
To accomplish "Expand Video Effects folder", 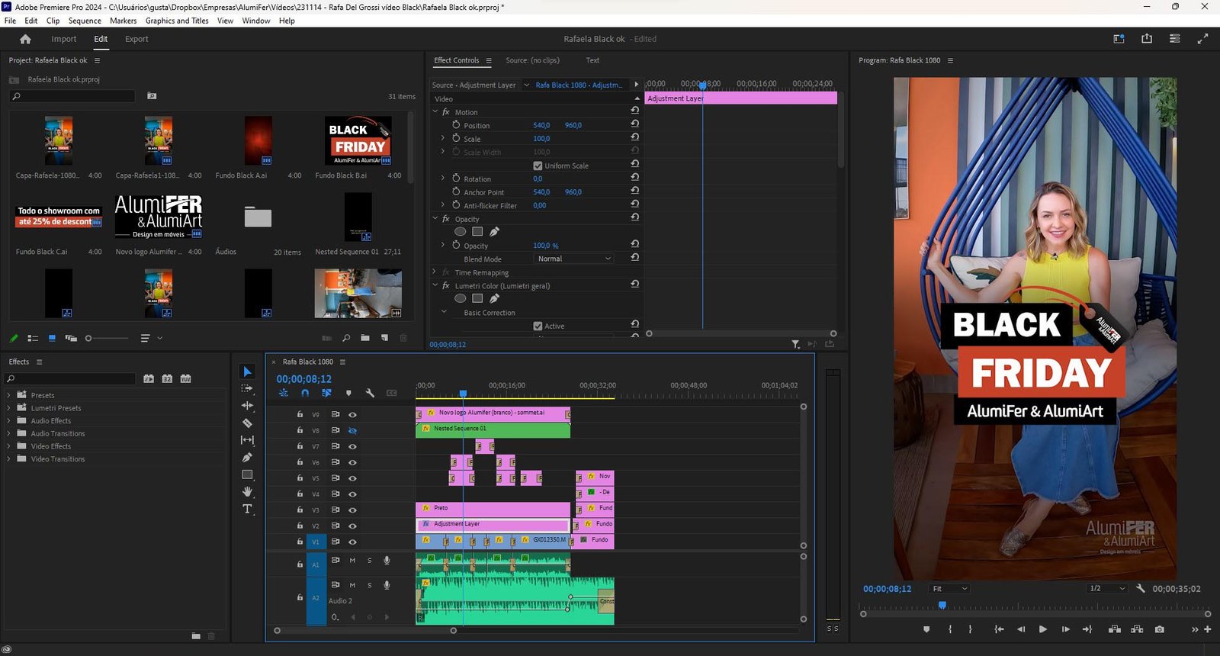I will pos(8,446).
